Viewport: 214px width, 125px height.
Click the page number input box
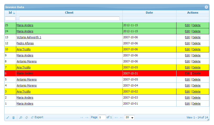point(102,117)
